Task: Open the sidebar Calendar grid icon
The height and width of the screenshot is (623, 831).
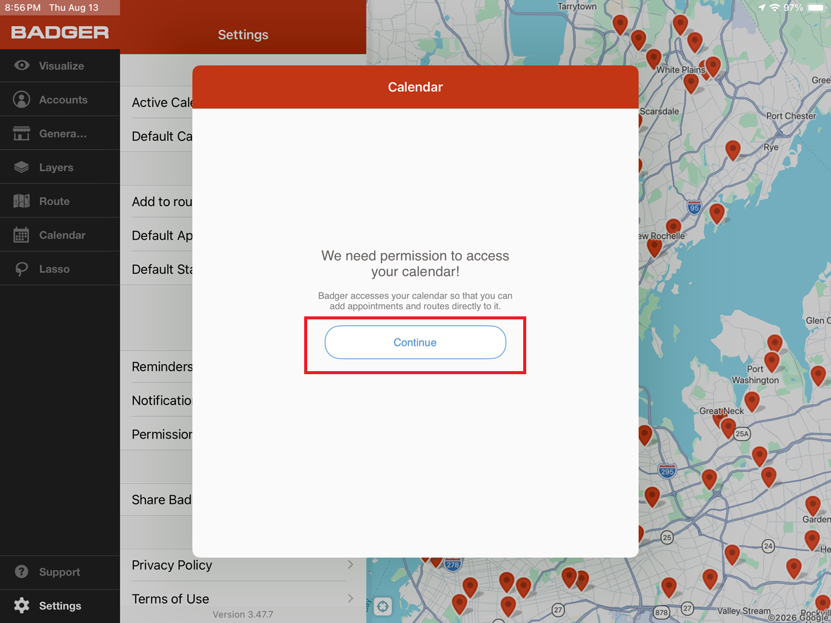Action: [x=22, y=235]
